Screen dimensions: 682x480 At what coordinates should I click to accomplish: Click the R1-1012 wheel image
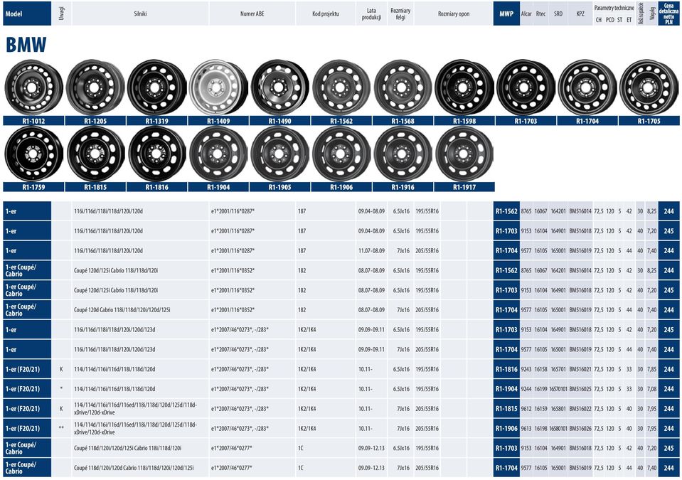[33, 87]
